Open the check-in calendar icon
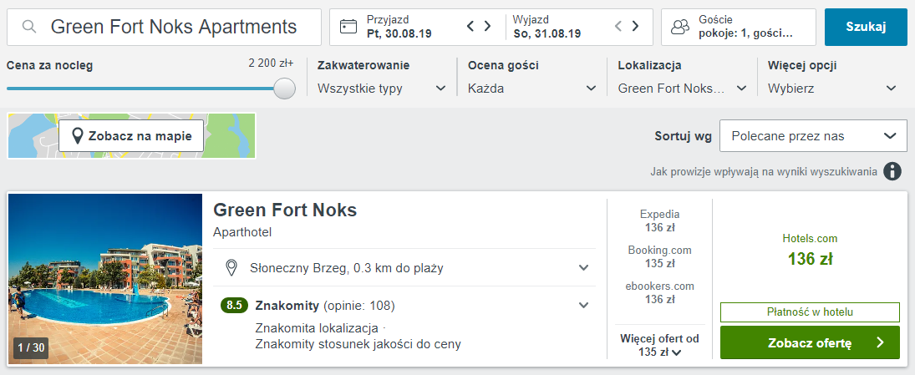Screen dimensions: 915x375 tap(348, 27)
